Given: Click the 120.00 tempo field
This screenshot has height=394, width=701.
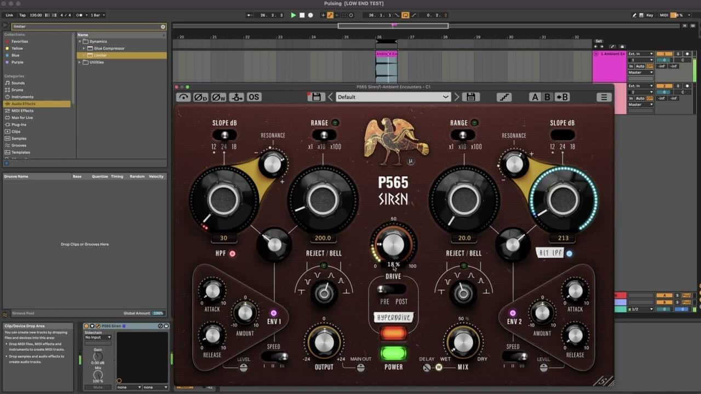Looking at the screenshot, I should (x=36, y=15).
